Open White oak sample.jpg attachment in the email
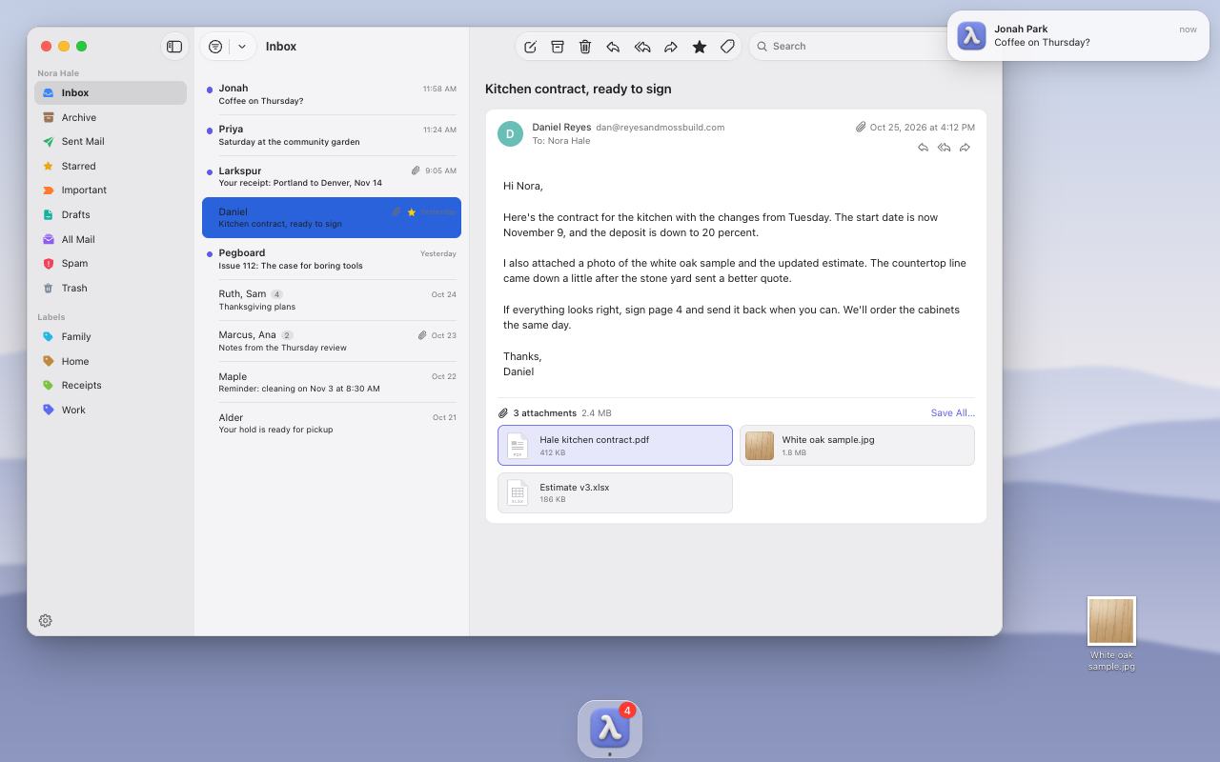The image size is (1220, 762). coord(857,445)
